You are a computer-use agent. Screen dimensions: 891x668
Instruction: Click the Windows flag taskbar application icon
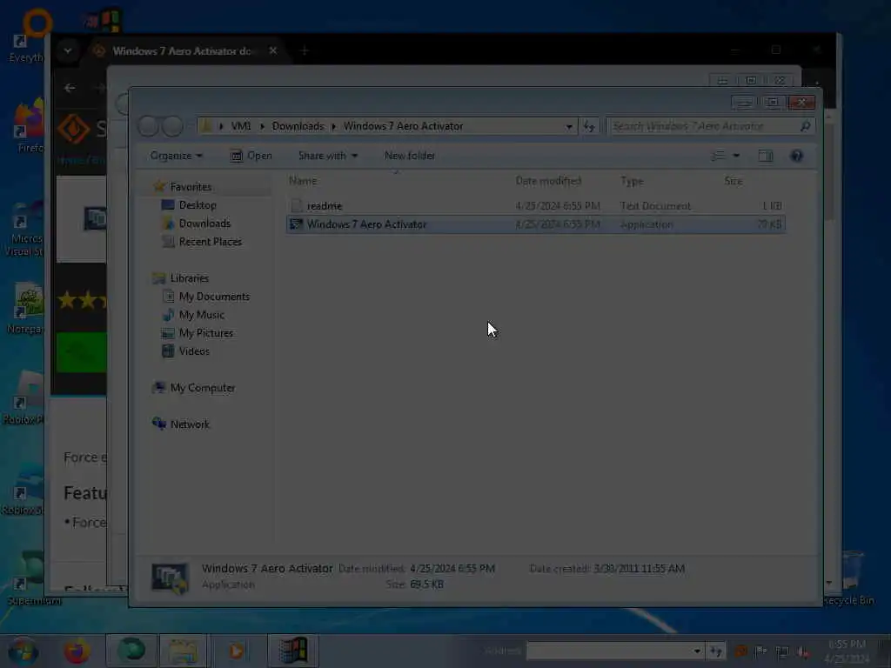pos(293,651)
